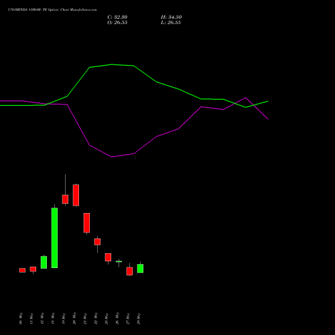Click the open value 'O: 26.55'
The width and height of the screenshot is (335, 335).
pos(117,23)
